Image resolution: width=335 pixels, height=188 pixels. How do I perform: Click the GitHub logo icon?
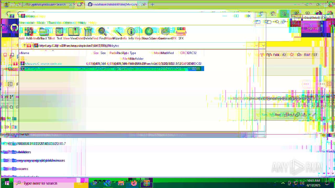coord(14,28)
